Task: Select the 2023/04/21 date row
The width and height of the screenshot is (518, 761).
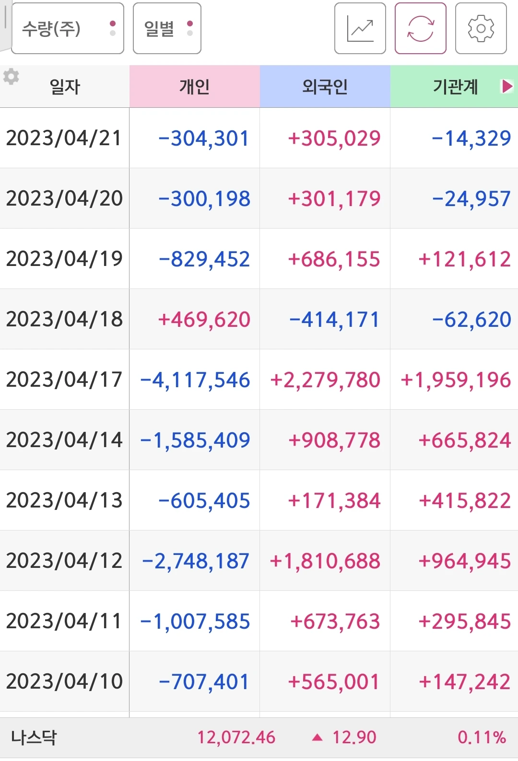Action: tap(259, 138)
